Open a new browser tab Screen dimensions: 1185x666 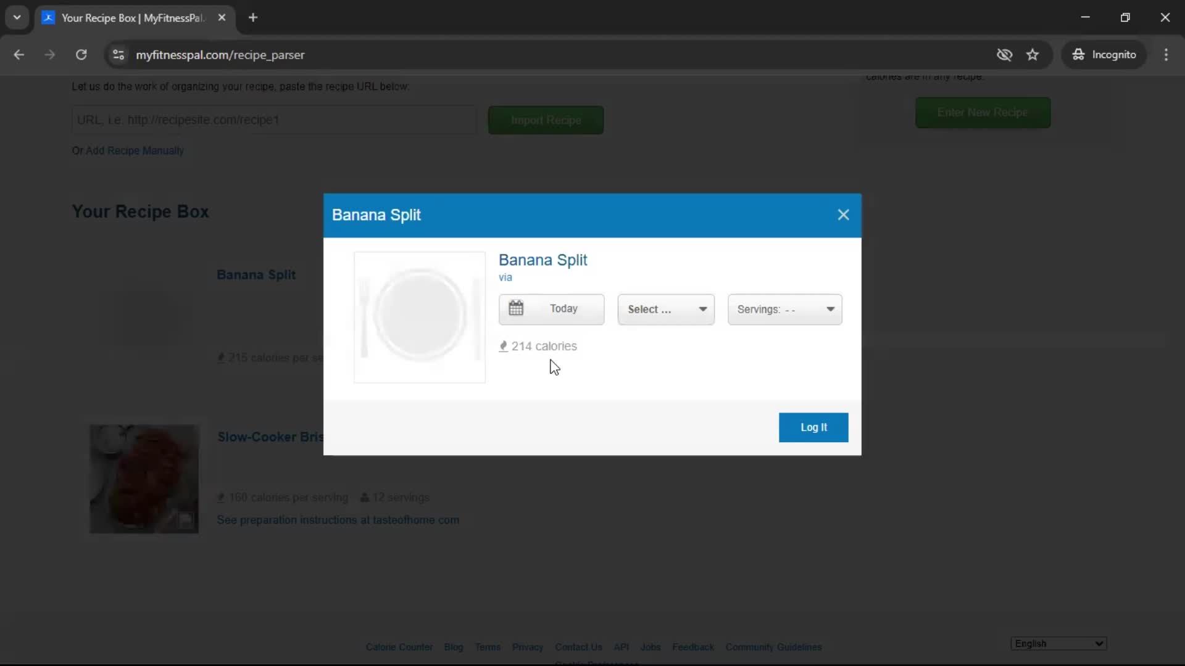point(253,17)
